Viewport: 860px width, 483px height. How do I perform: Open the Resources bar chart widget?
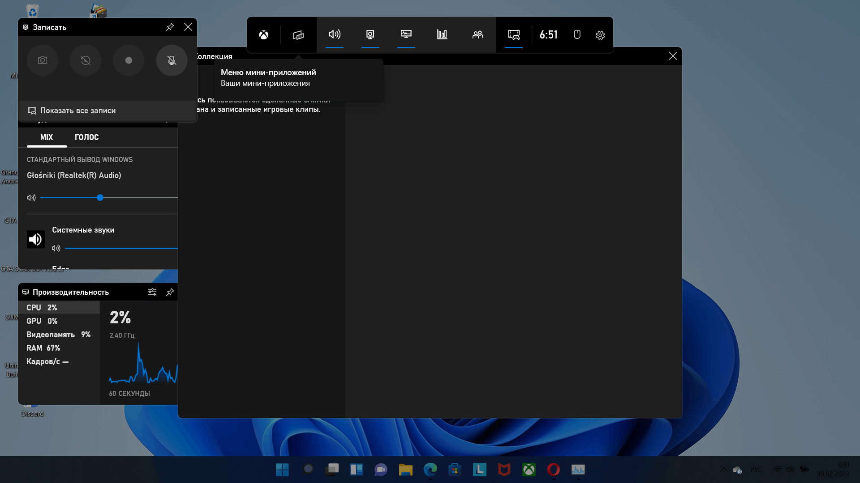[x=442, y=35]
